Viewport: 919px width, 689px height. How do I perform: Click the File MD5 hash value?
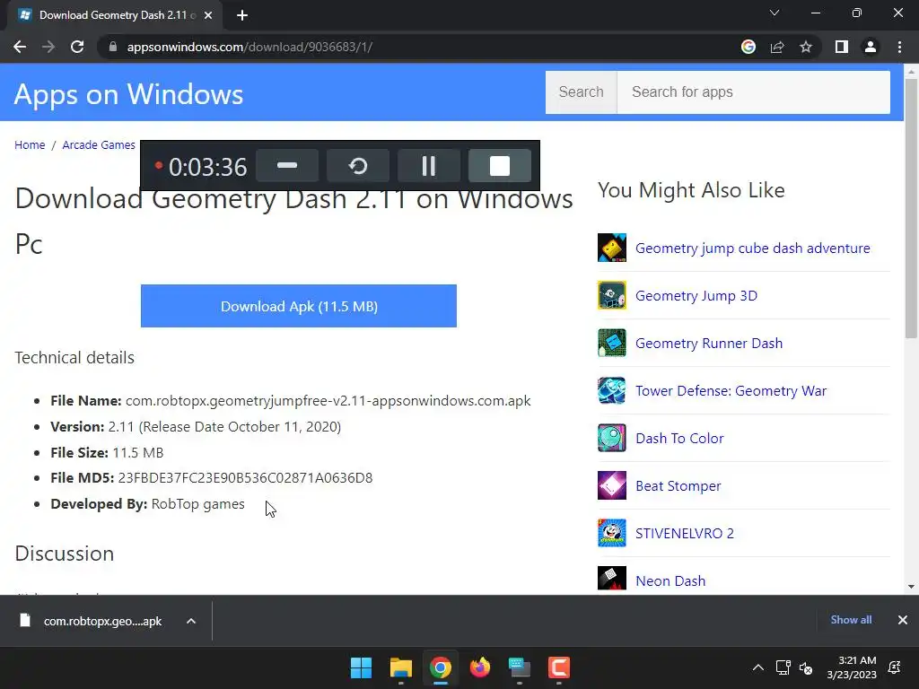pyautogui.click(x=245, y=478)
